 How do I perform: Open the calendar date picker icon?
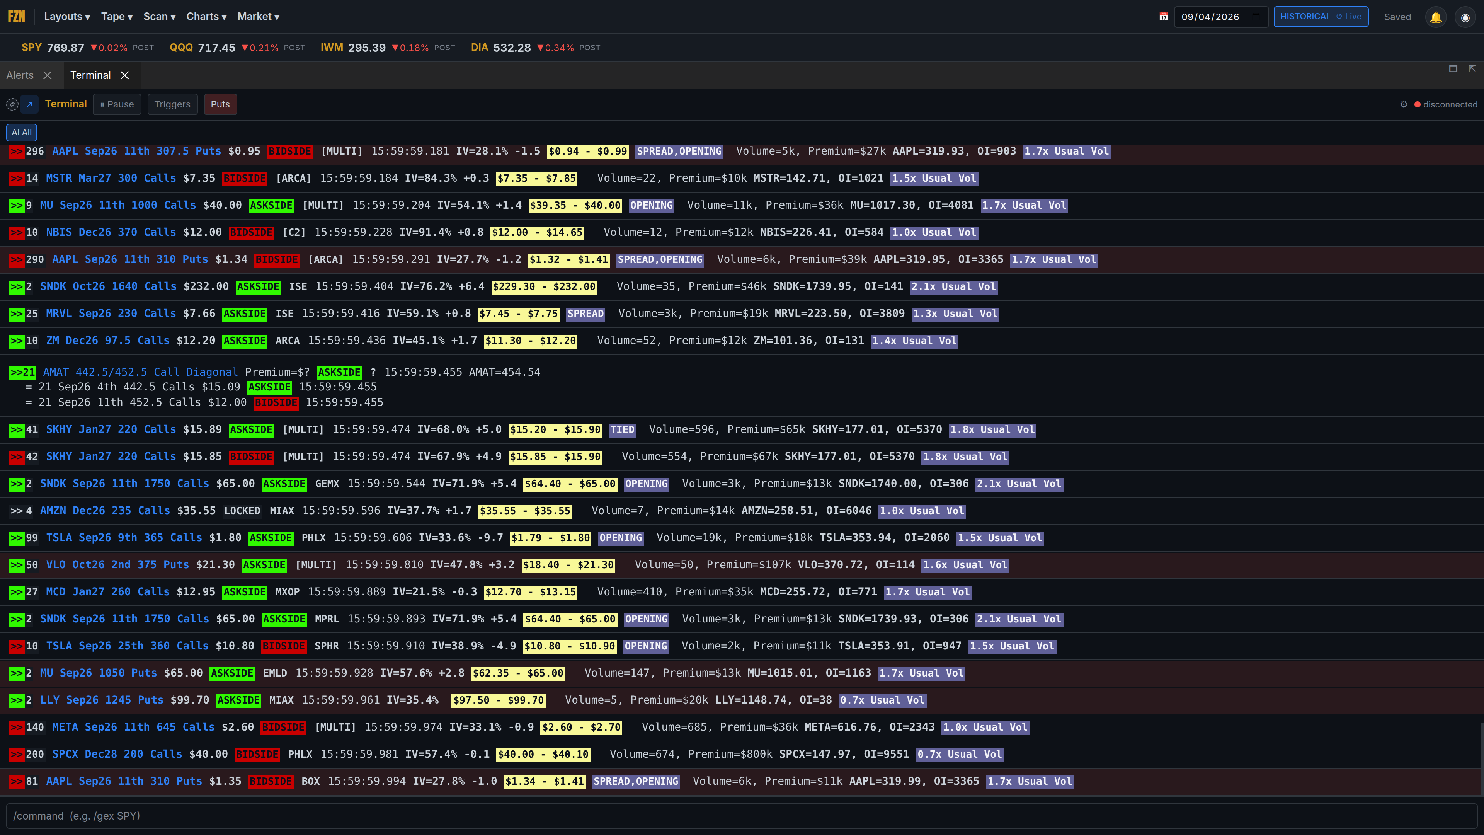[x=1163, y=17]
